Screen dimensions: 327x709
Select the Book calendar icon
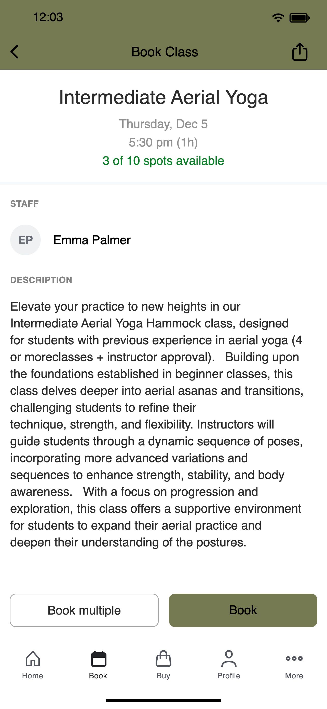[x=99, y=659]
